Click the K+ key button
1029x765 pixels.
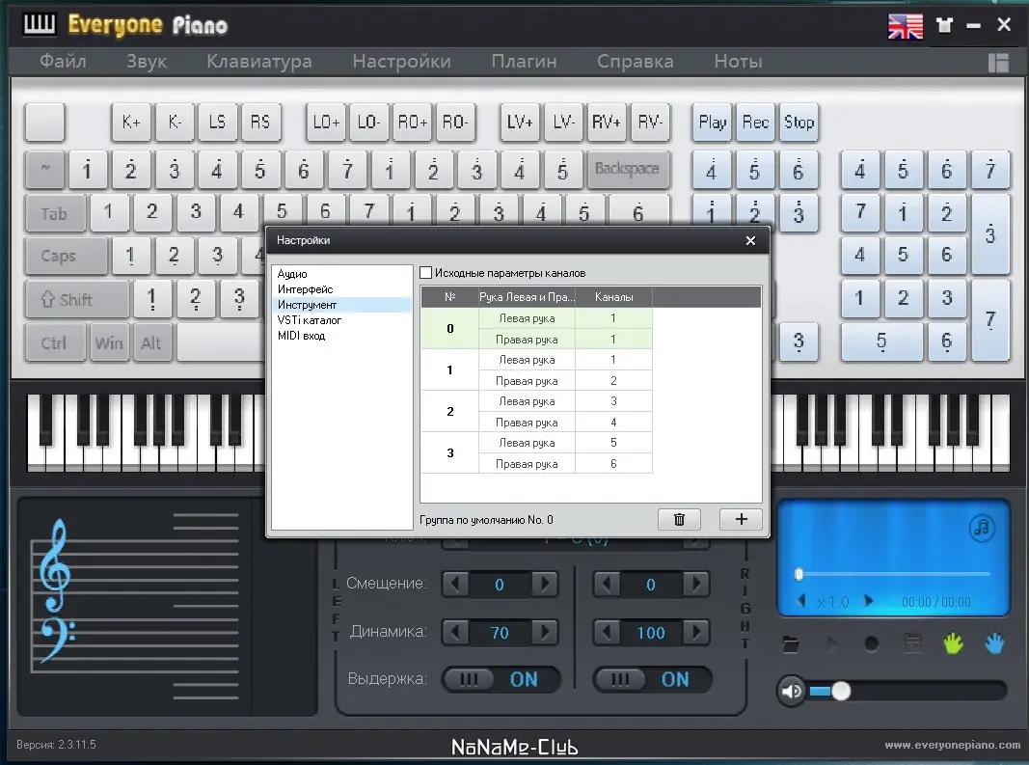coord(131,123)
